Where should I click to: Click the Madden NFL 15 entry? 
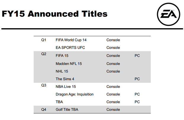69,64
